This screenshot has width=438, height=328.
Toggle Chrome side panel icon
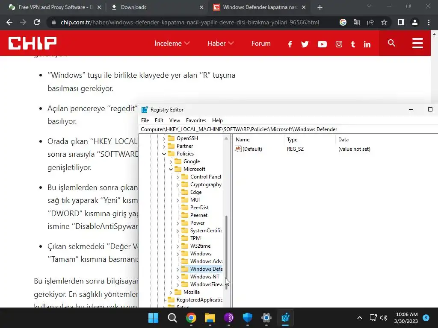(x=401, y=22)
